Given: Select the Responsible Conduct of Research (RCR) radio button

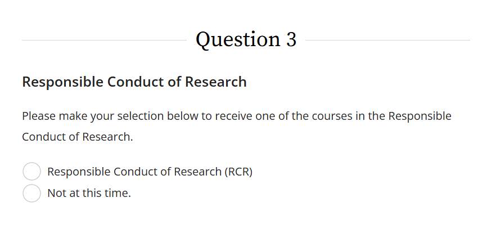Looking at the screenshot, I should coord(31,172).
